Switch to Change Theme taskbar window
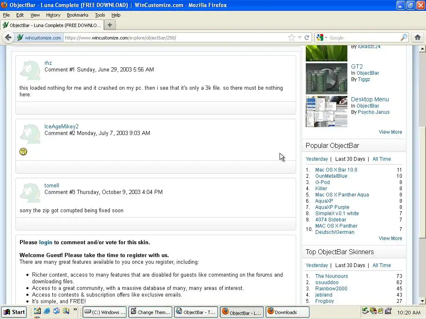 coord(151,312)
